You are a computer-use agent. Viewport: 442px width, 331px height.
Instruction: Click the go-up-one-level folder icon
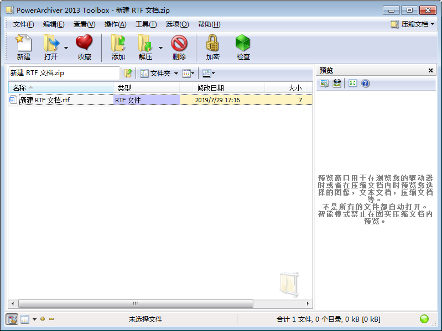(x=128, y=73)
